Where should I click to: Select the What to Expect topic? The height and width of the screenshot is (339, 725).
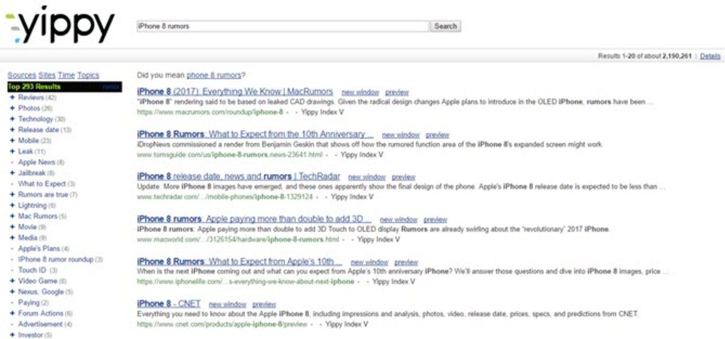42,184
